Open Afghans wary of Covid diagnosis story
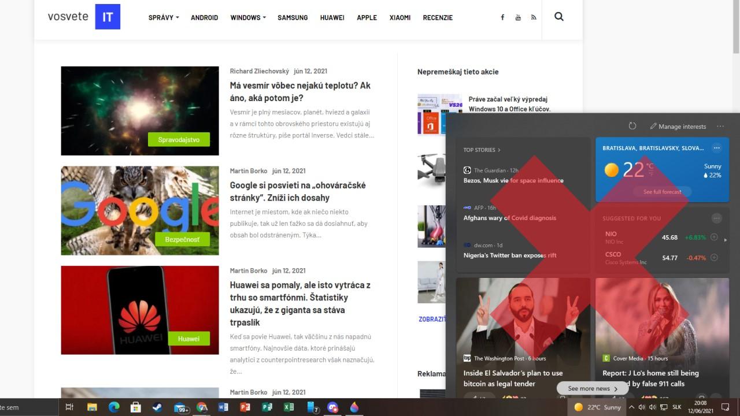The image size is (740, 416). (x=509, y=218)
